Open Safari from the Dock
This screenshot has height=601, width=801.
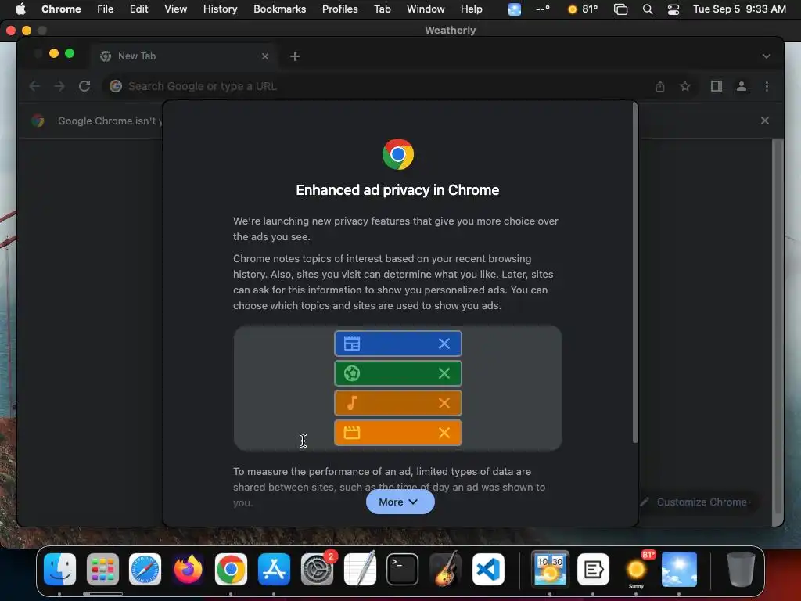(145, 570)
